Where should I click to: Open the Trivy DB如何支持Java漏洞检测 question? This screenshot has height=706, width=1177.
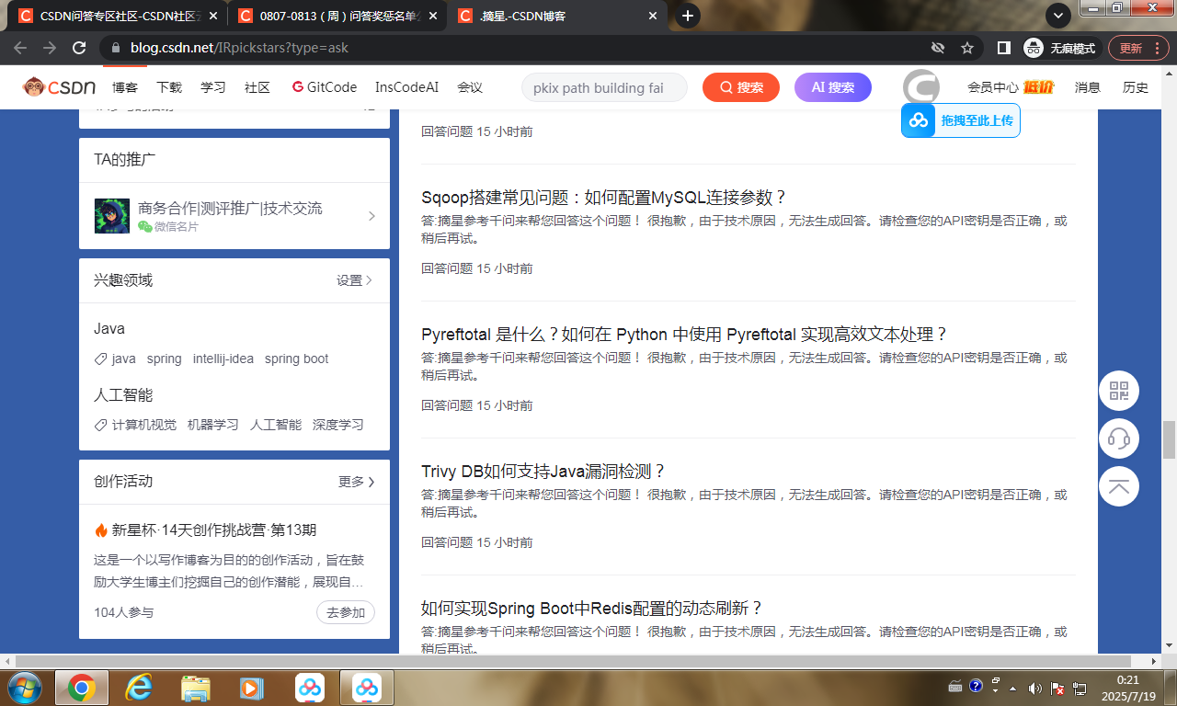(543, 472)
